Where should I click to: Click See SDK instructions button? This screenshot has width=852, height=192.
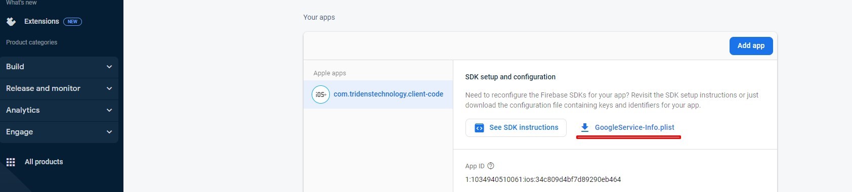(516, 128)
